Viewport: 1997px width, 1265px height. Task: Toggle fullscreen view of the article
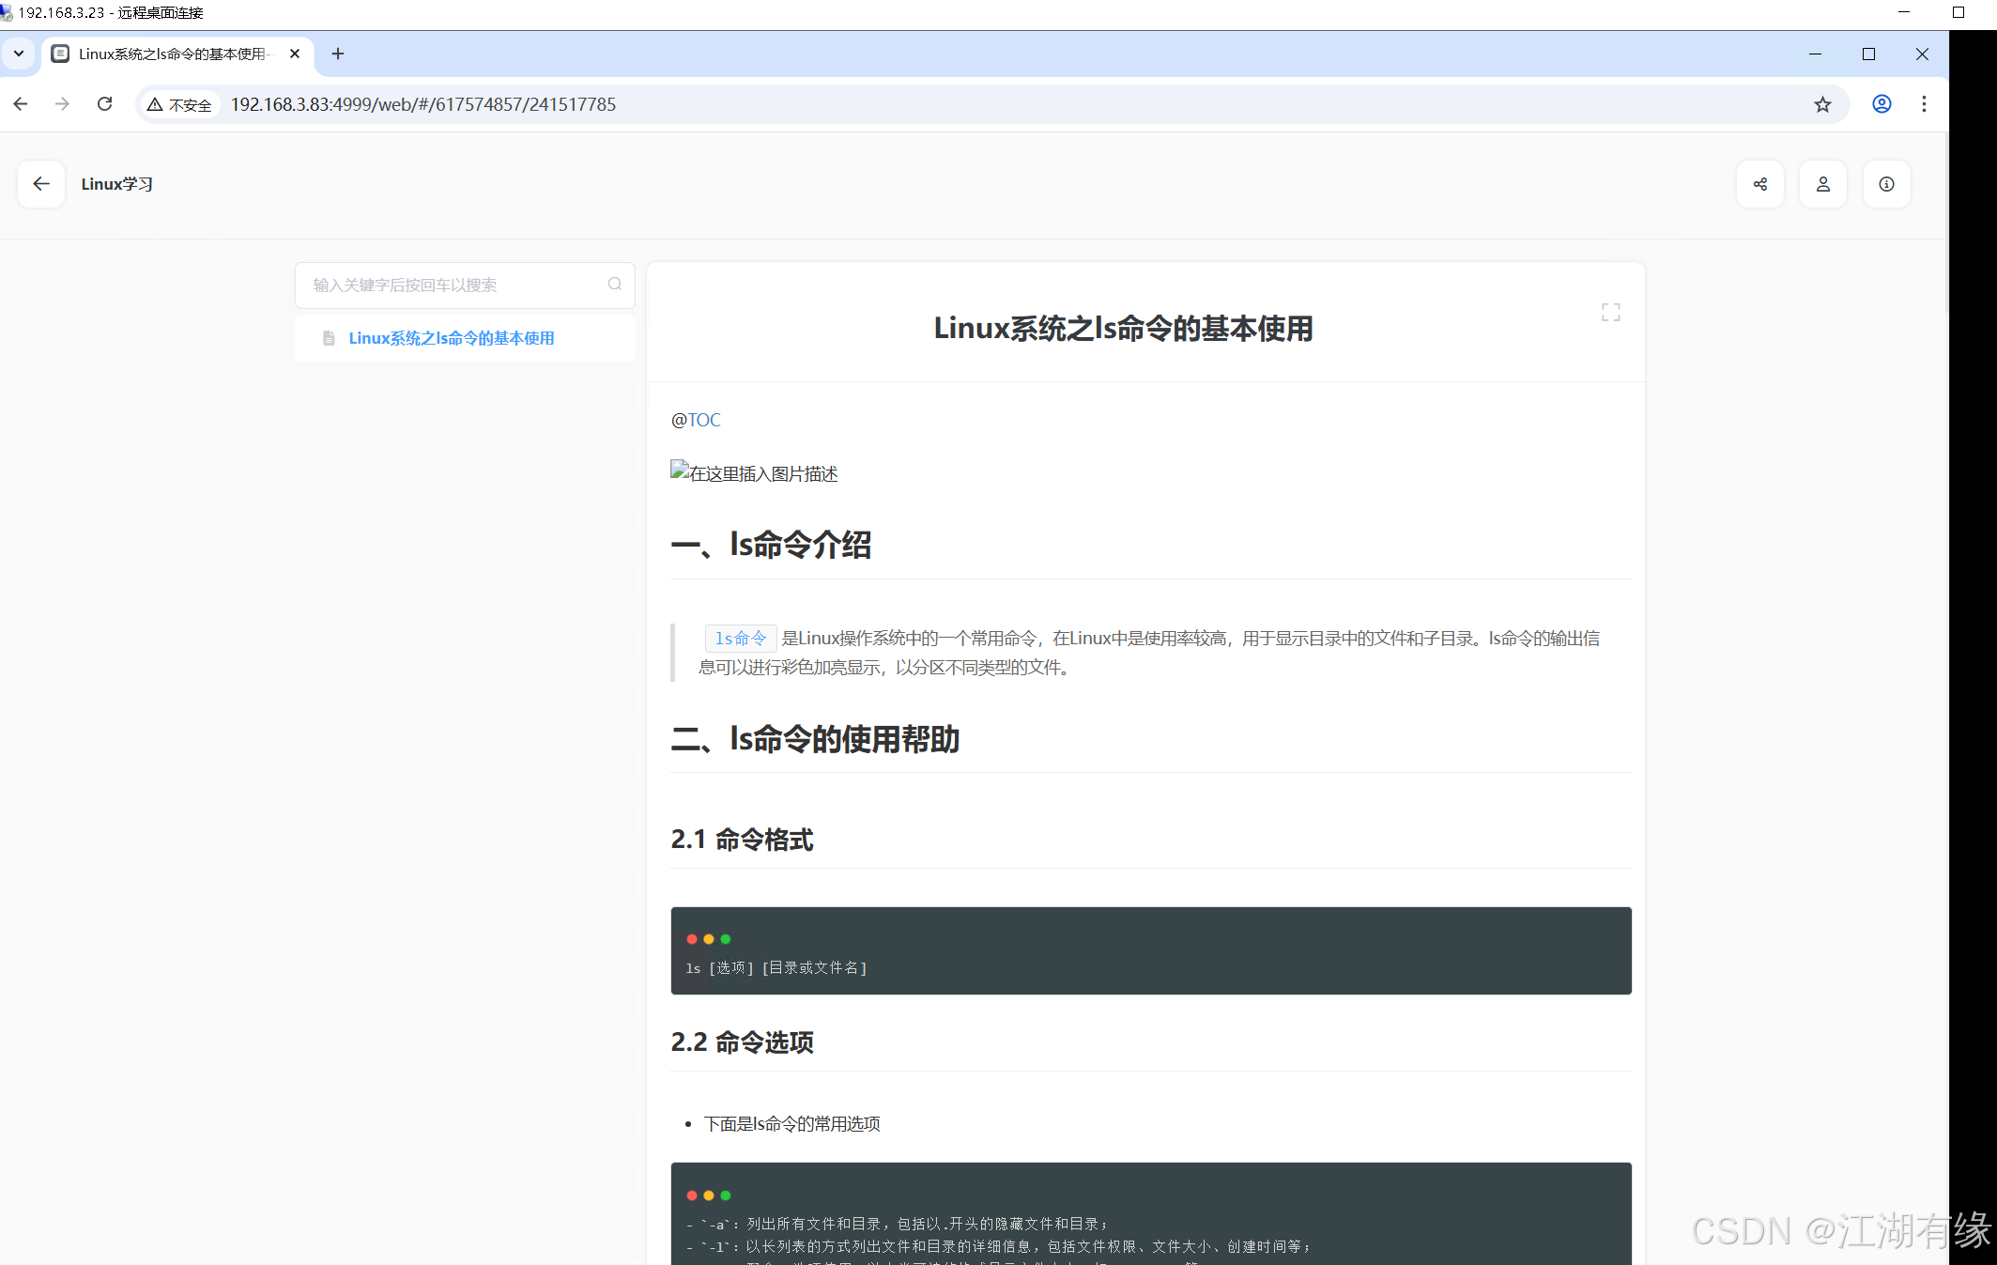point(1610,312)
